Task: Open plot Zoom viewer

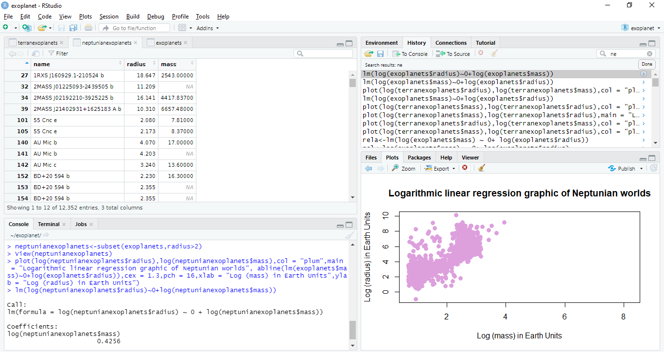Action: point(403,168)
